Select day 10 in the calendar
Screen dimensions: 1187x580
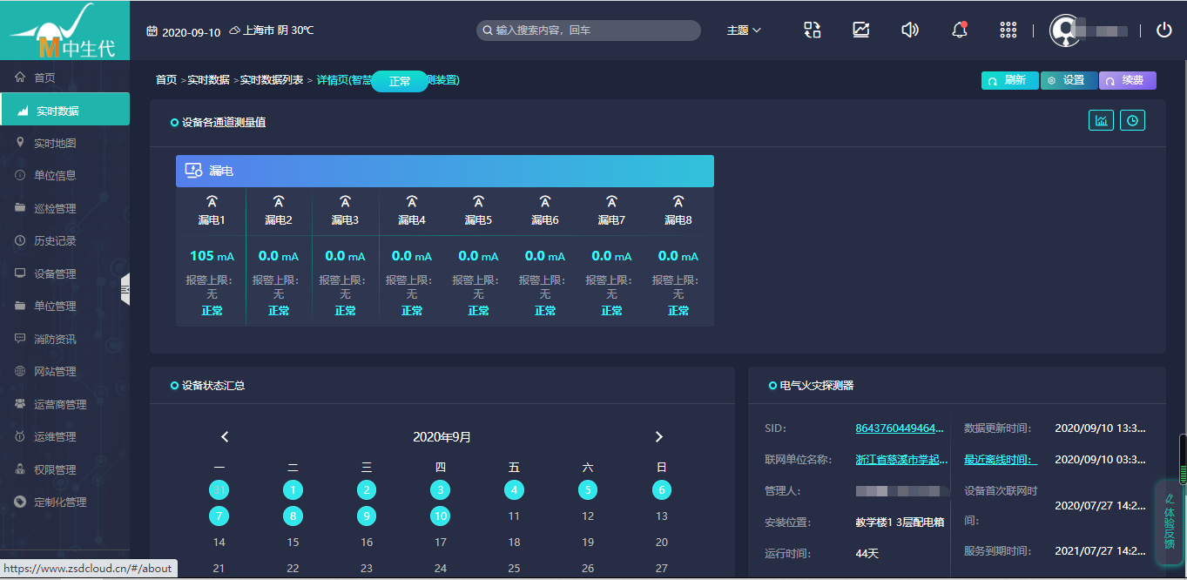tap(441, 516)
